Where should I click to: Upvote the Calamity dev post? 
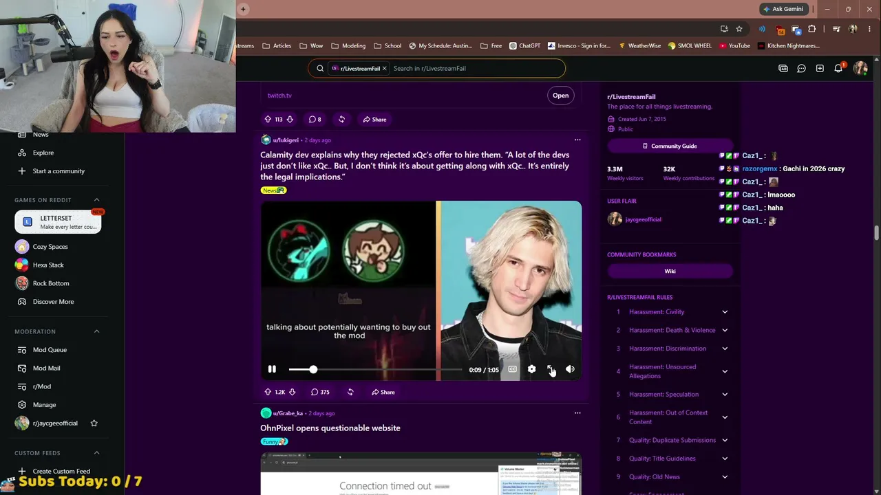pyautogui.click(x=268, y=392)
